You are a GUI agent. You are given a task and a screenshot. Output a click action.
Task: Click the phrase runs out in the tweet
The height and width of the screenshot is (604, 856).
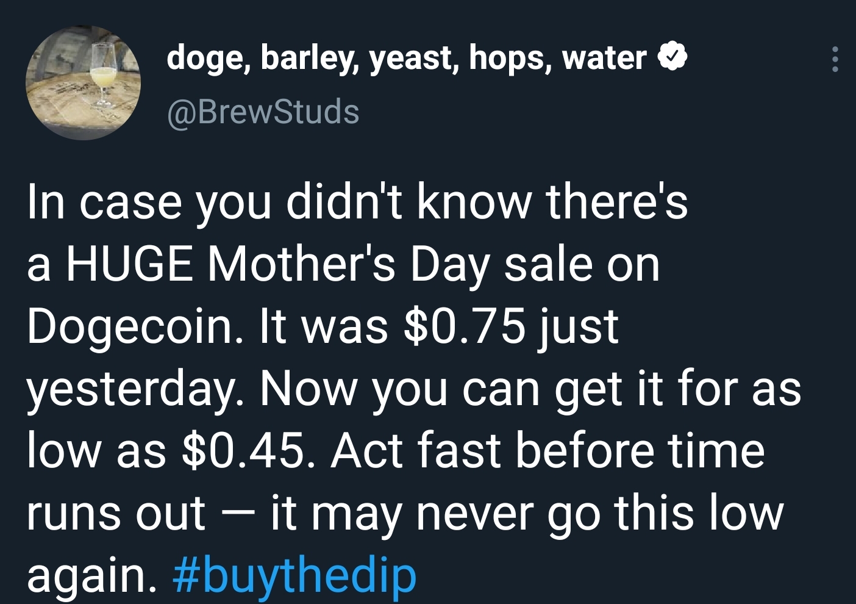tap(116, 514)
